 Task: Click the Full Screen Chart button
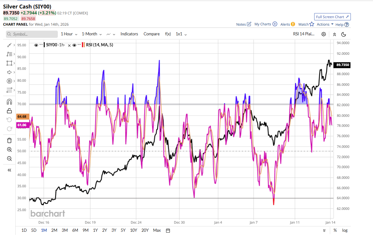(332, 17)
